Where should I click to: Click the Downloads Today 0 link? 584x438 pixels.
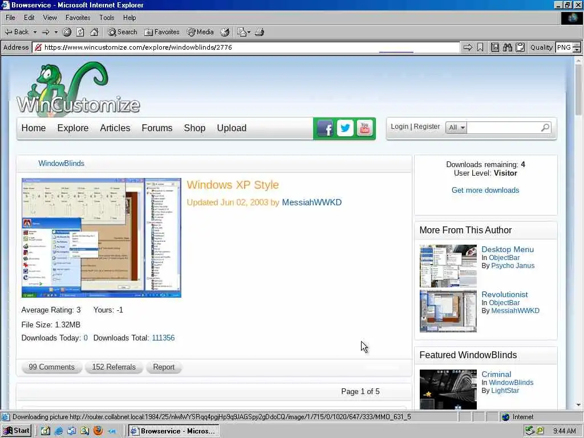pyautogui.click(x=86, y=338)
